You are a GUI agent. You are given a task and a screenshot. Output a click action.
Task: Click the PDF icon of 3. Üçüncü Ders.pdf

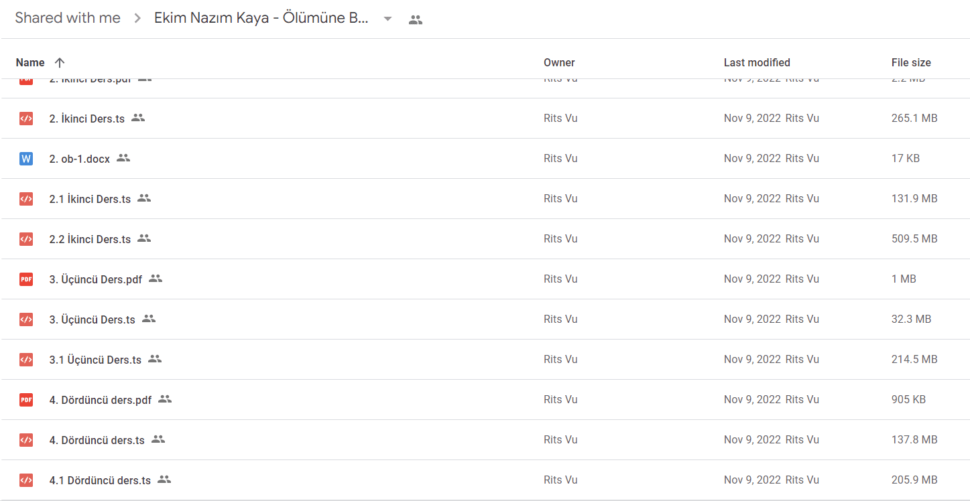point(26,279)
